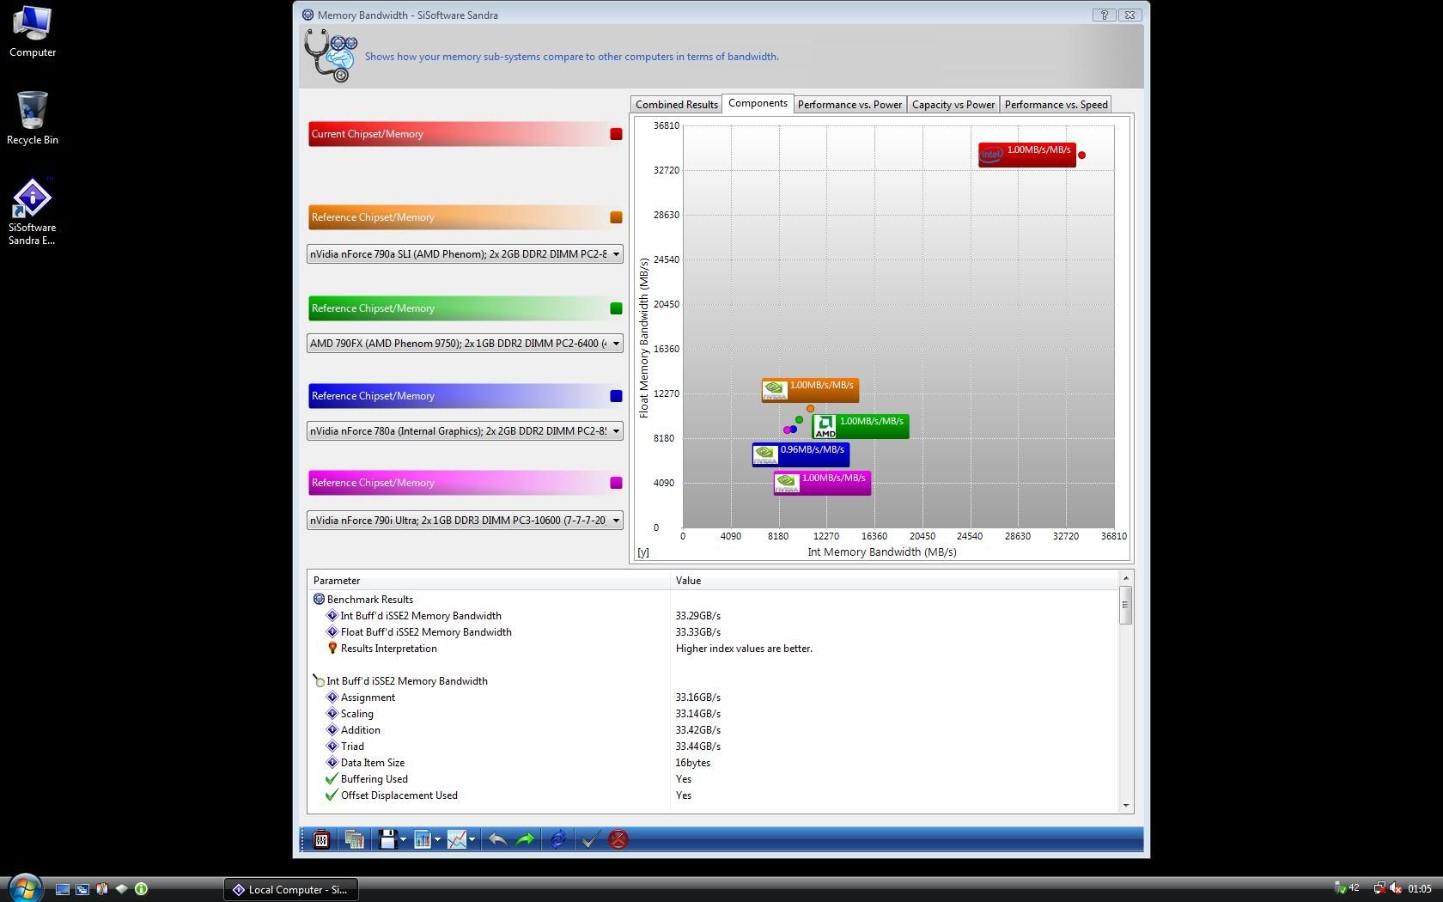
Task: Open the SiSoftware Sandra desktop shortcut
Action: click(x=33, y=212)
